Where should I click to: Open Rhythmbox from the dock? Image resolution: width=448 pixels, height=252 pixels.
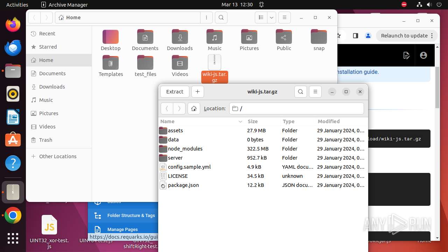click(x=13, y=94)
